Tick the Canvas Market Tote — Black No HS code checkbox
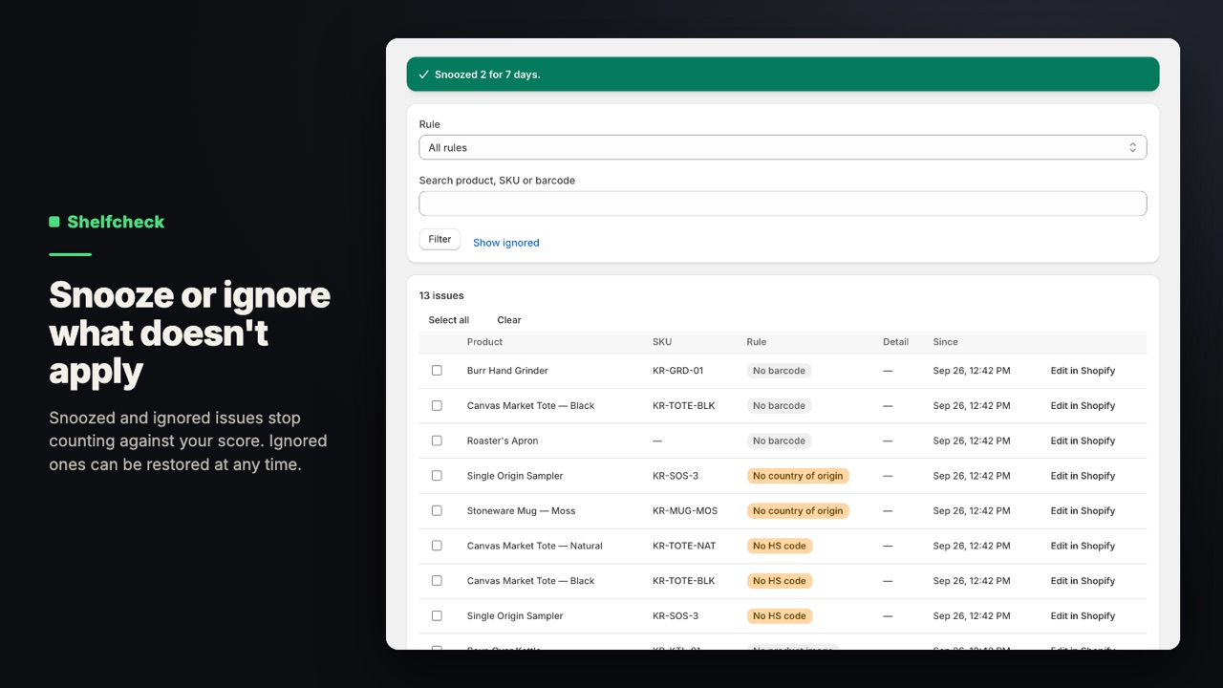The image size is (1223, 688). point(437,581)
